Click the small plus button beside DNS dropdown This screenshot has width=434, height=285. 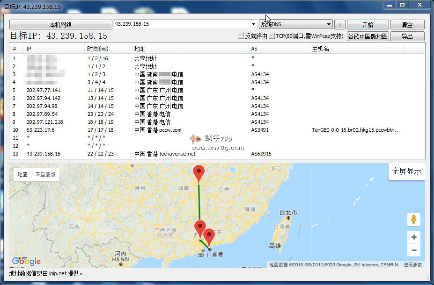pyautogui.click(x=340, y=25)
